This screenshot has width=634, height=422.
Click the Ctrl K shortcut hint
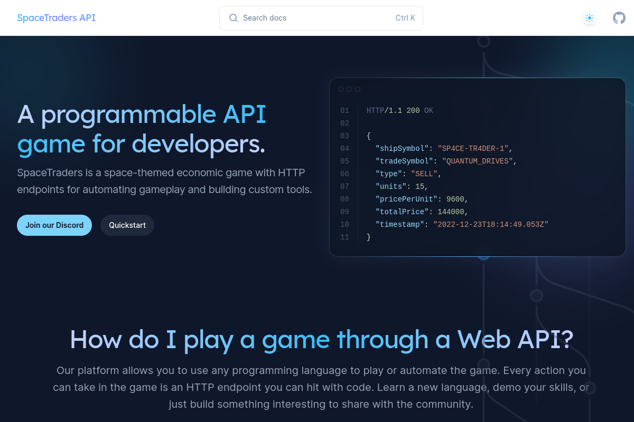405,18
